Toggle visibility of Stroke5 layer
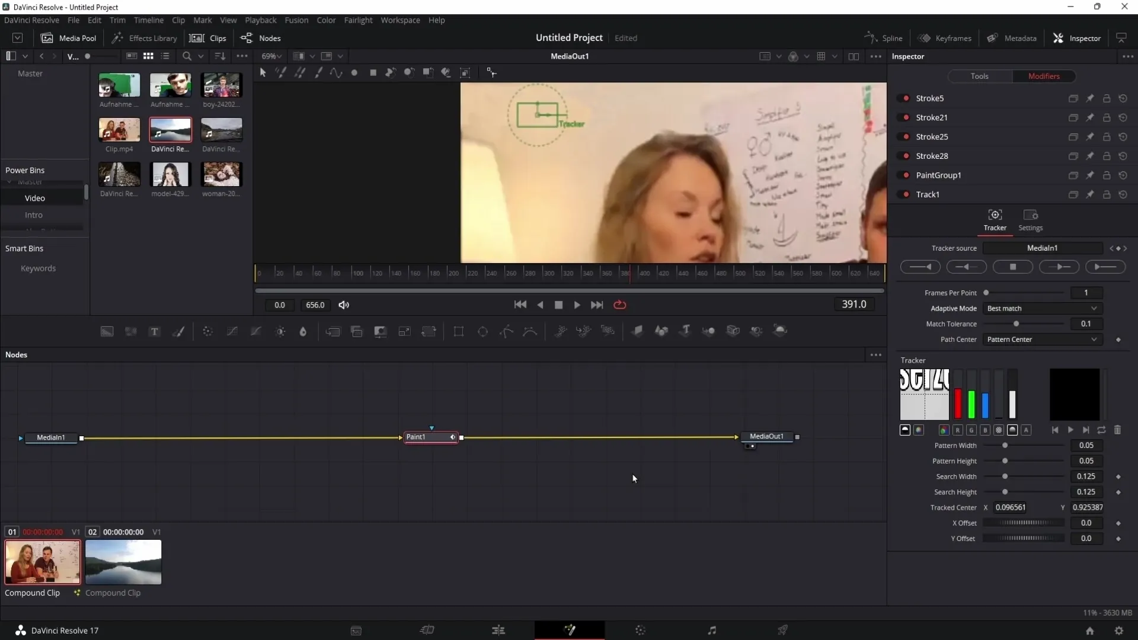Image resolution: width=1138 pixels, height=640 pixels. [x=904, y=98]
